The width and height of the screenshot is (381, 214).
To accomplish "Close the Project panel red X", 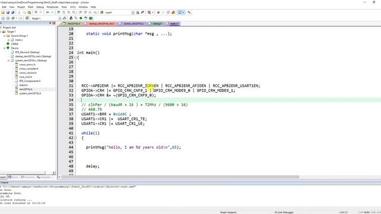I will (54, 23).
